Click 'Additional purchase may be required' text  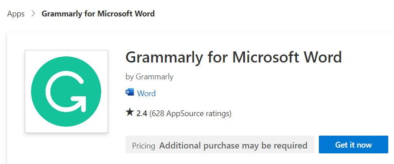click(233, 145)
